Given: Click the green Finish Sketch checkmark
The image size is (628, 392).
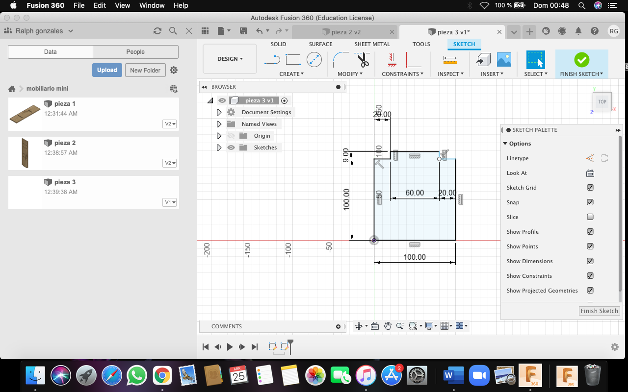Looking at the screenshot, I should point(581,60).
